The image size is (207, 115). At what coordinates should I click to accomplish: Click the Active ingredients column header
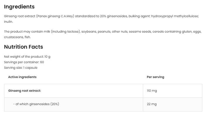click(22, 77)
